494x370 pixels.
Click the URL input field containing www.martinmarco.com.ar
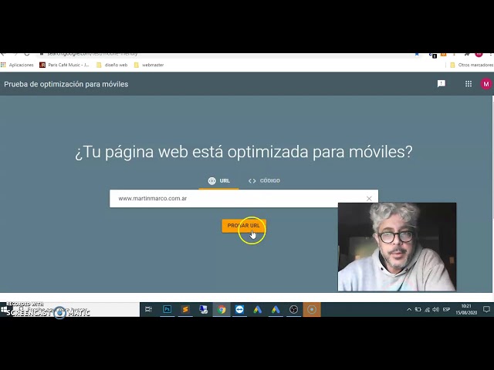[x=244, y=199]
